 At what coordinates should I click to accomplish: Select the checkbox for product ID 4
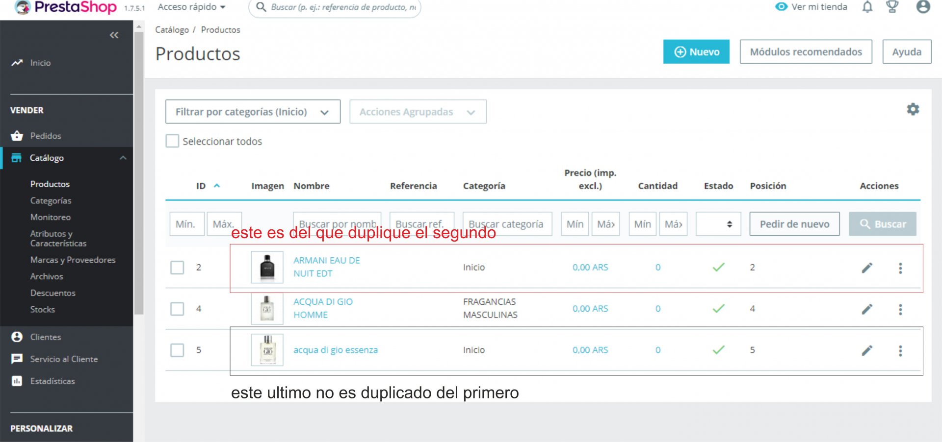pos(177,309)
